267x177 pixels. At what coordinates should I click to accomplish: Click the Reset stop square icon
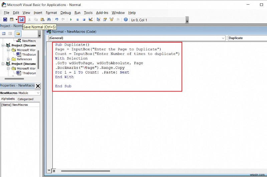pos(84,20)
